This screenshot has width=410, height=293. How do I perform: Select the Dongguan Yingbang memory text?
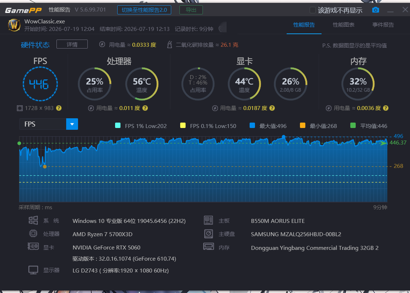point(315,248)
